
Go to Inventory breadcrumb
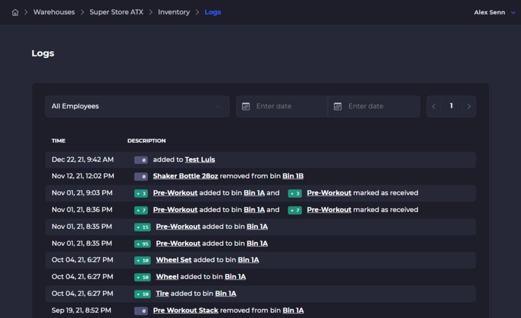coord(174,12)
